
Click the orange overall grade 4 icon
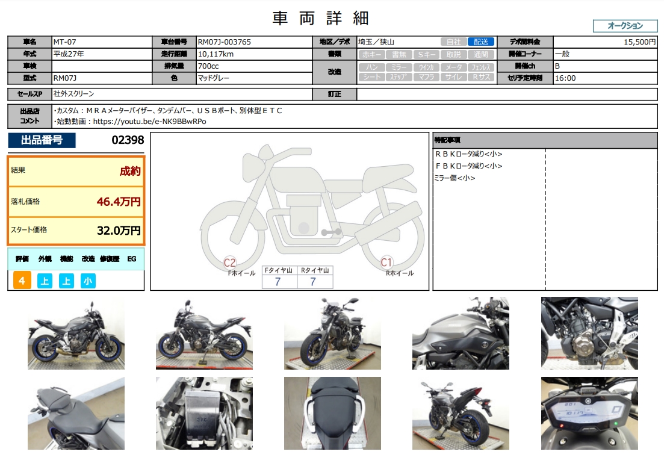22,281
